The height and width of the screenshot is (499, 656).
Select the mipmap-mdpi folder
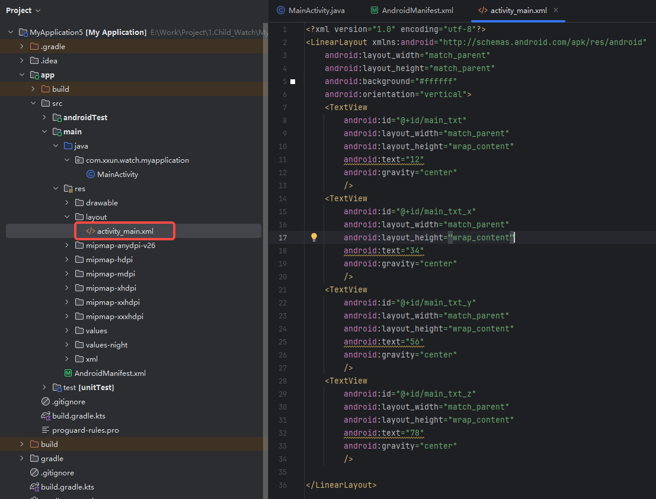(x=110, y=273)
